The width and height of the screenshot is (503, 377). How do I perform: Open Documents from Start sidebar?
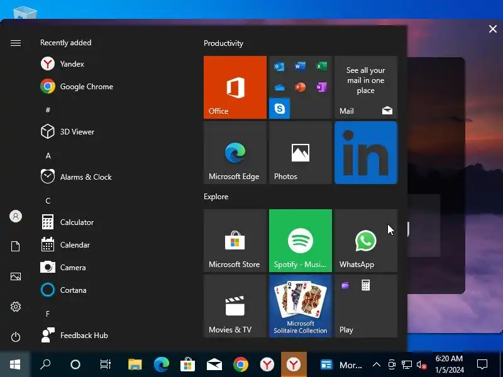coord(15,246)
